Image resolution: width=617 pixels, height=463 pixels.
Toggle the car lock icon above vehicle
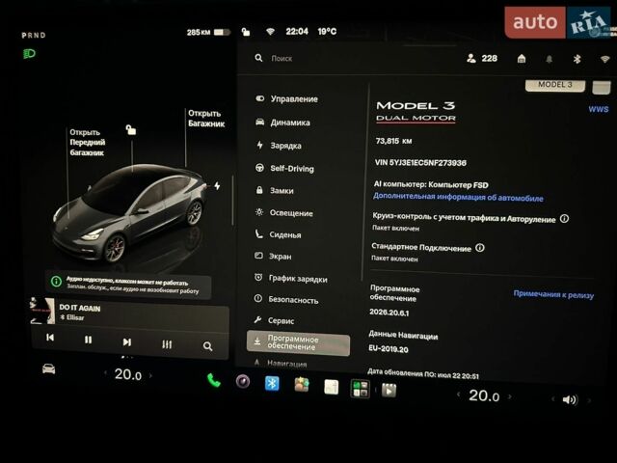click(131, 129)
